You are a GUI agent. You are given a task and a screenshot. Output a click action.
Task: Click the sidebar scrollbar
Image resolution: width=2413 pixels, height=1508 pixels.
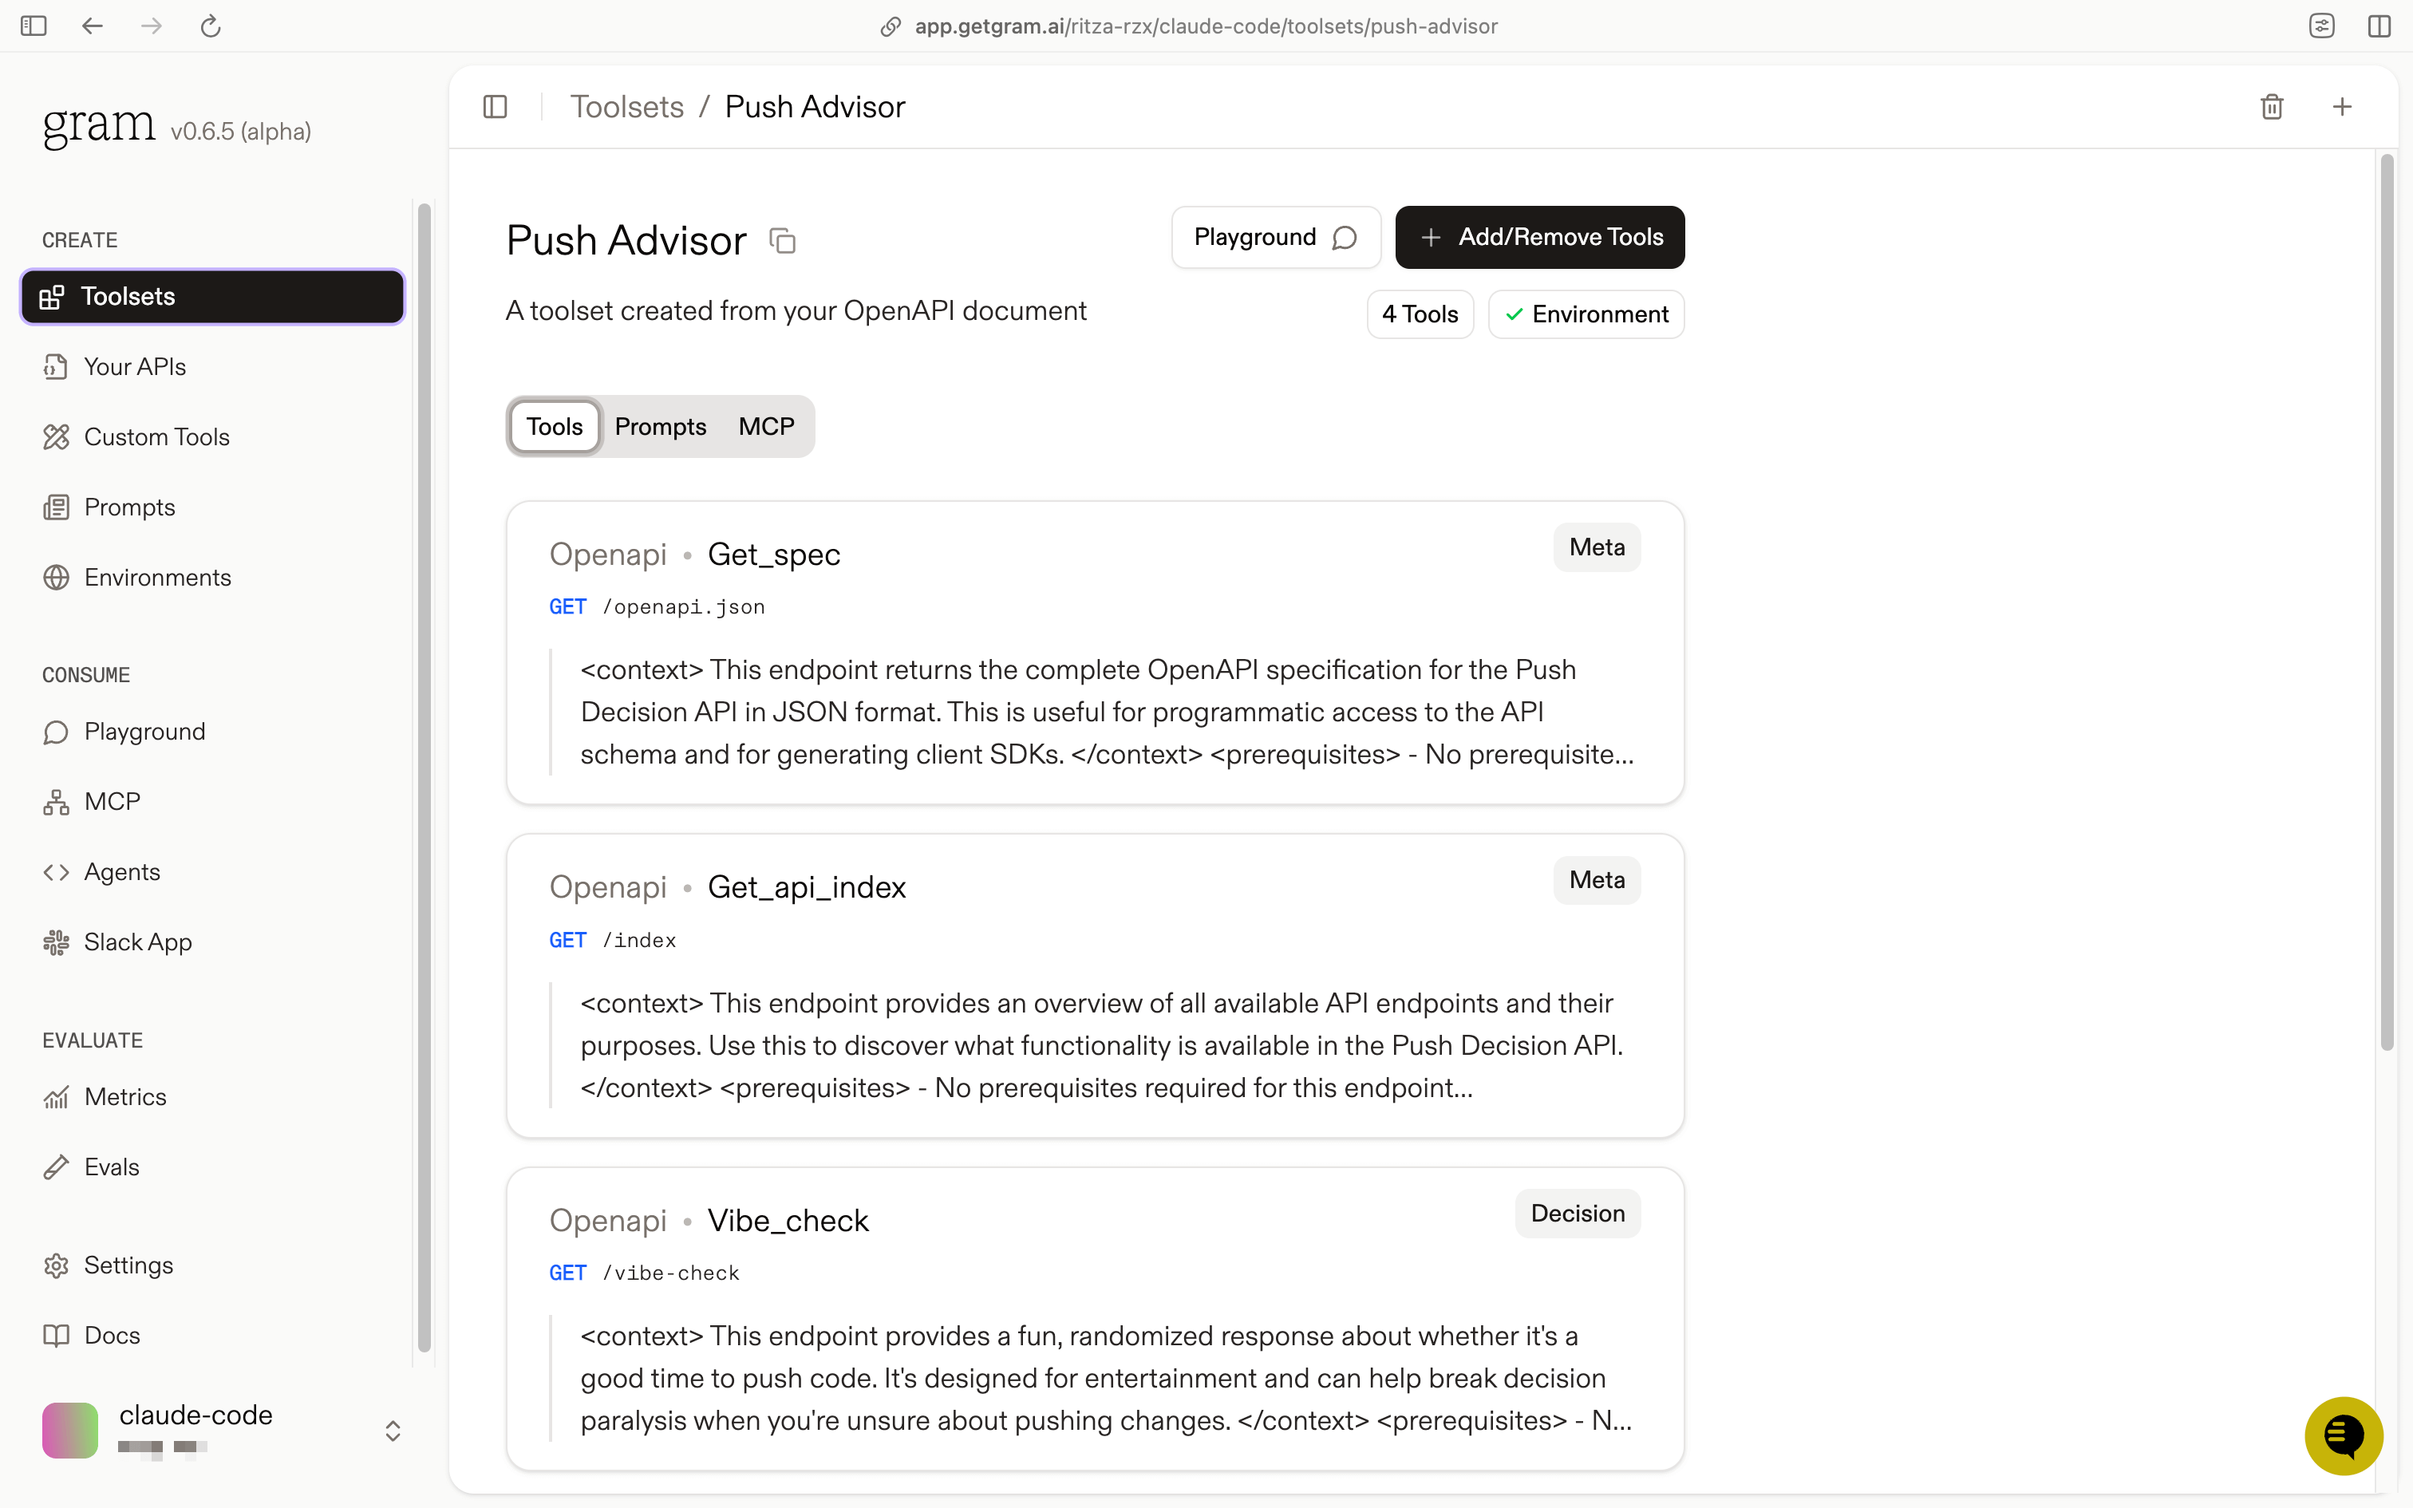pos(424,778)
